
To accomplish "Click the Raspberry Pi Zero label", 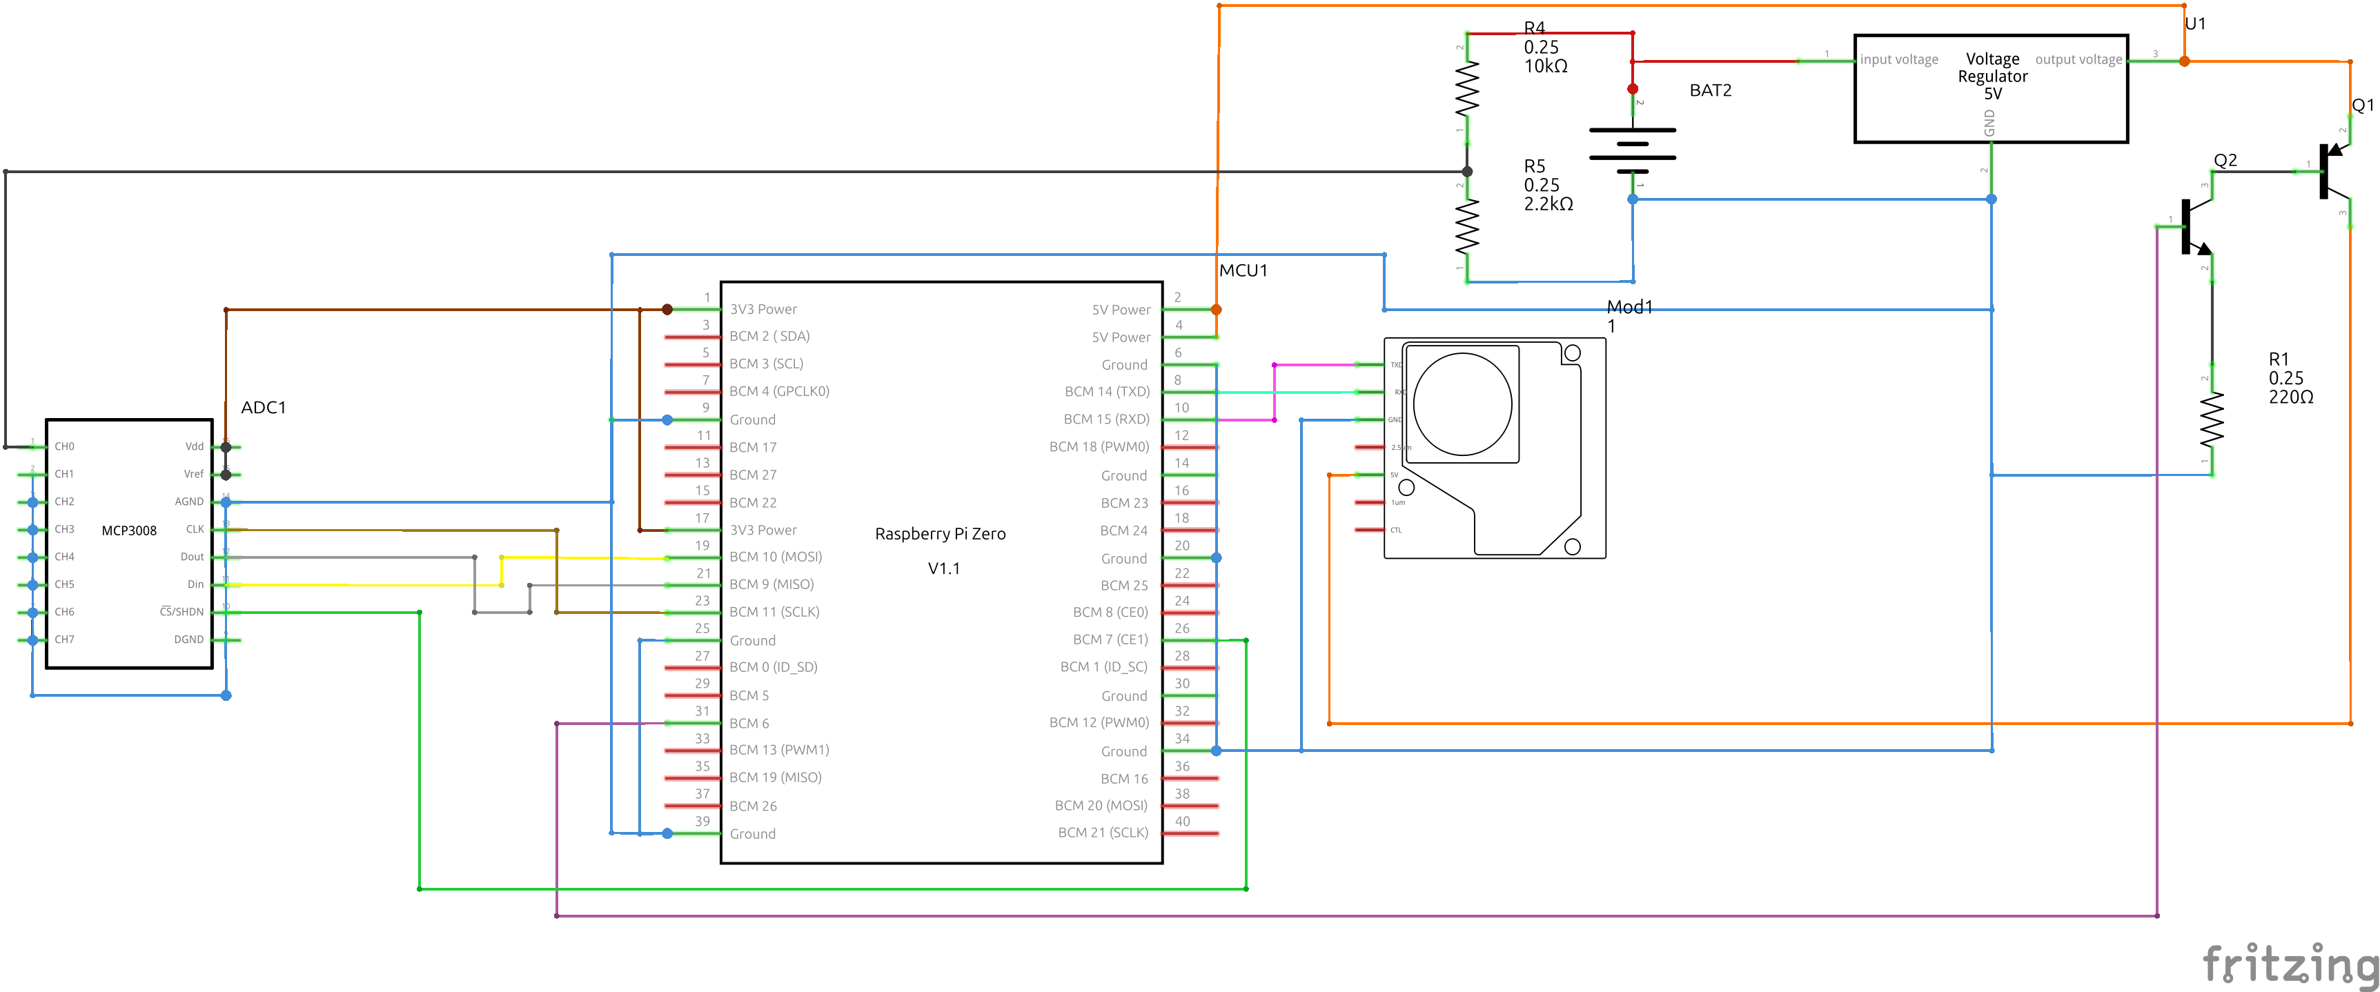I will (940, 534).
